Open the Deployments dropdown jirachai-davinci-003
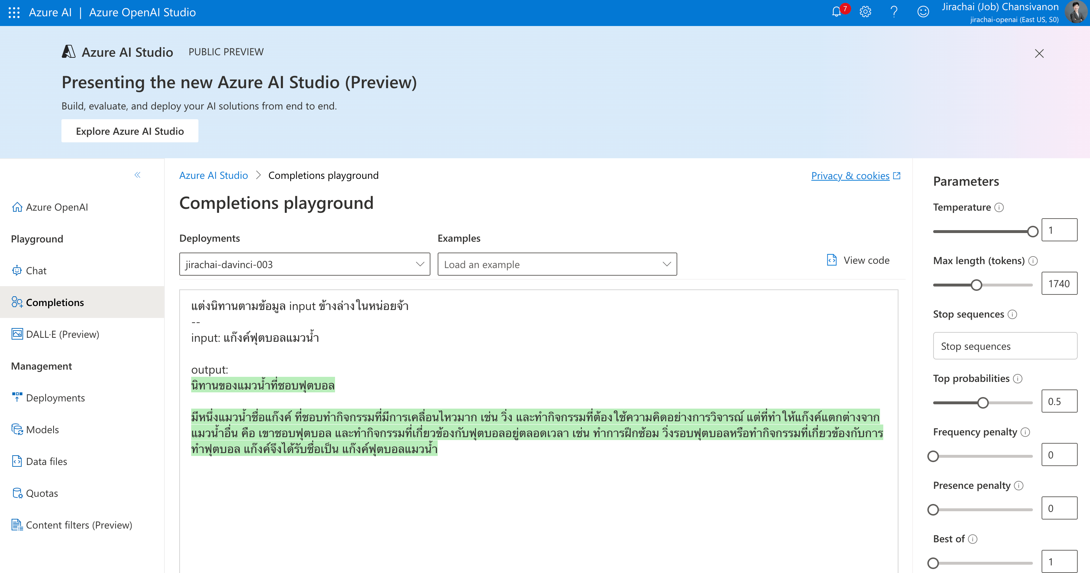This screenshot has width=1090, height=573. [305, 264]
